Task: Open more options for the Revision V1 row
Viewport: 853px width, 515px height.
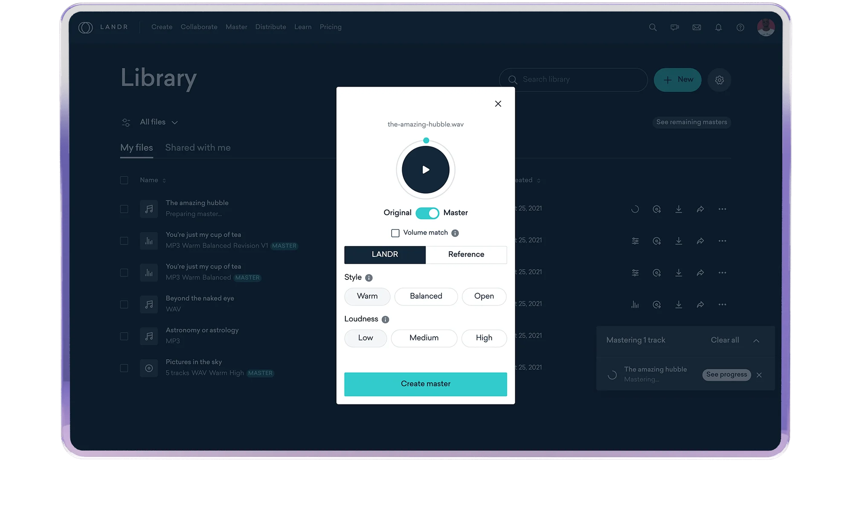Action: tap(722, 241)
